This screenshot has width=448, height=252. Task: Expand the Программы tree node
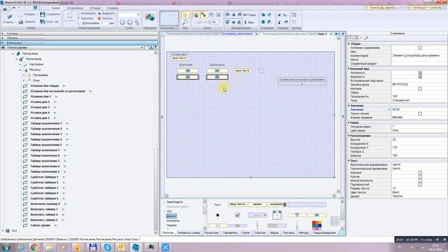tap(24, 75)
